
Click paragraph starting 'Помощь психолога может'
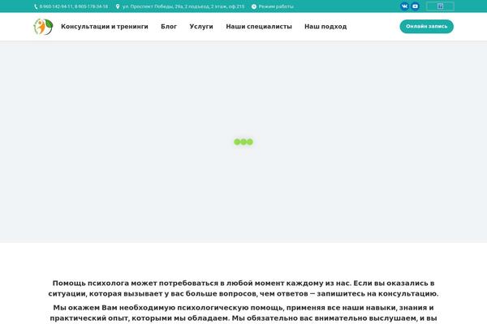(243, 288)
